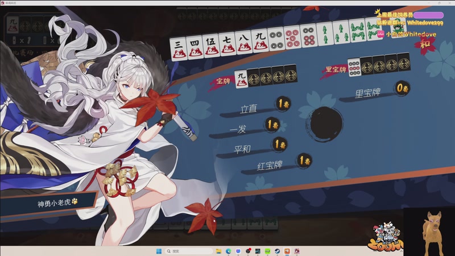Select the 伍 man tile in the winning hand
This screenshot has height=256, width=455.
(x=210, y=46)
